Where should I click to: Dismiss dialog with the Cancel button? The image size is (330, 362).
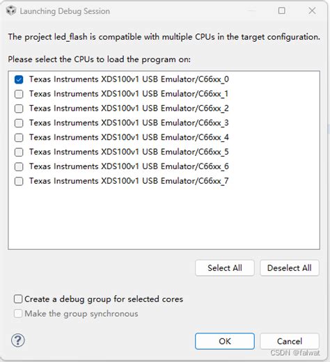click(290, 341)
